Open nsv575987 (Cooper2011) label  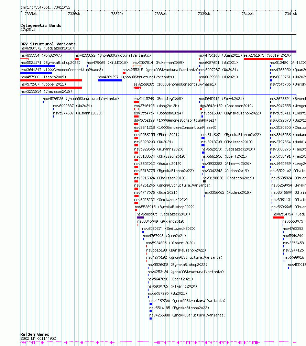click(43, 84)
